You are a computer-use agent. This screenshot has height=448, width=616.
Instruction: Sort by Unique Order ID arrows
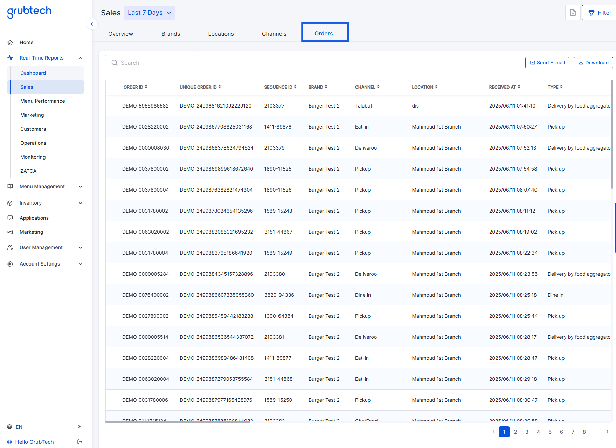(x=220, y=87)
